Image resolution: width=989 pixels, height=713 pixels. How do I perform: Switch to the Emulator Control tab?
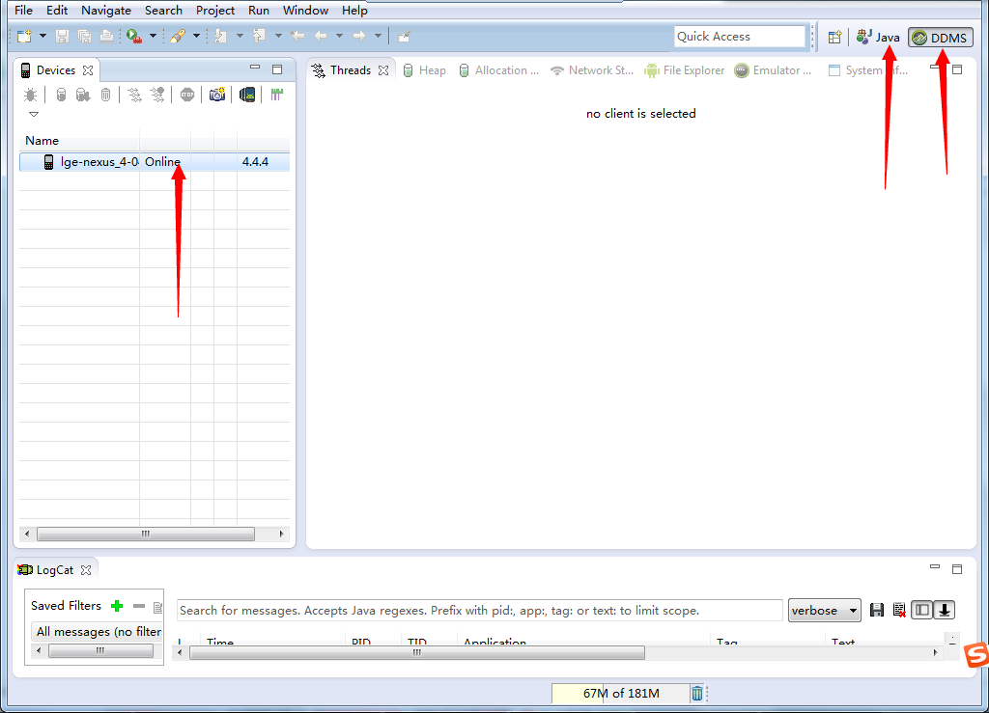click(774, 69)
